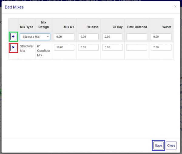Edit the Waste value 2.00

point(161,47)
